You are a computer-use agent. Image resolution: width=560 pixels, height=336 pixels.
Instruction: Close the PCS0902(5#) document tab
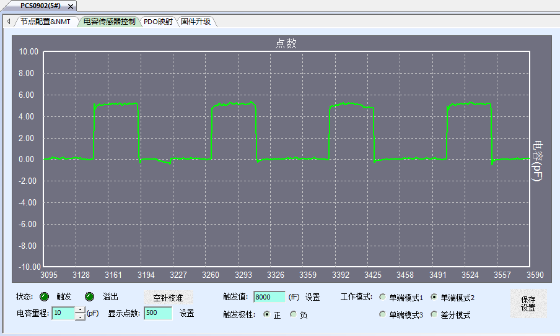click(71, 6)
